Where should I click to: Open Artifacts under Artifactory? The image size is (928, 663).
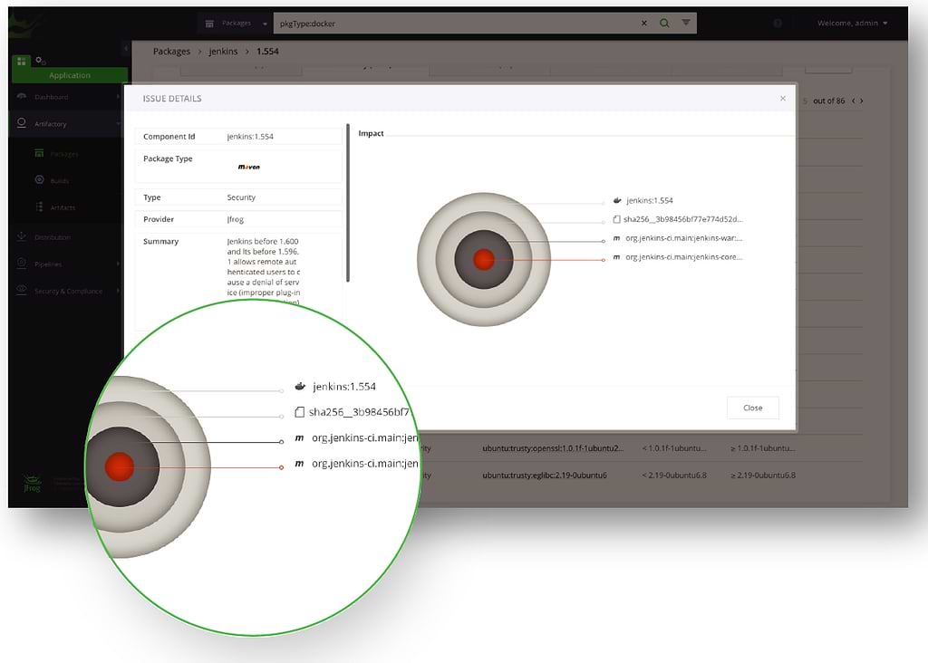[63, 207]
